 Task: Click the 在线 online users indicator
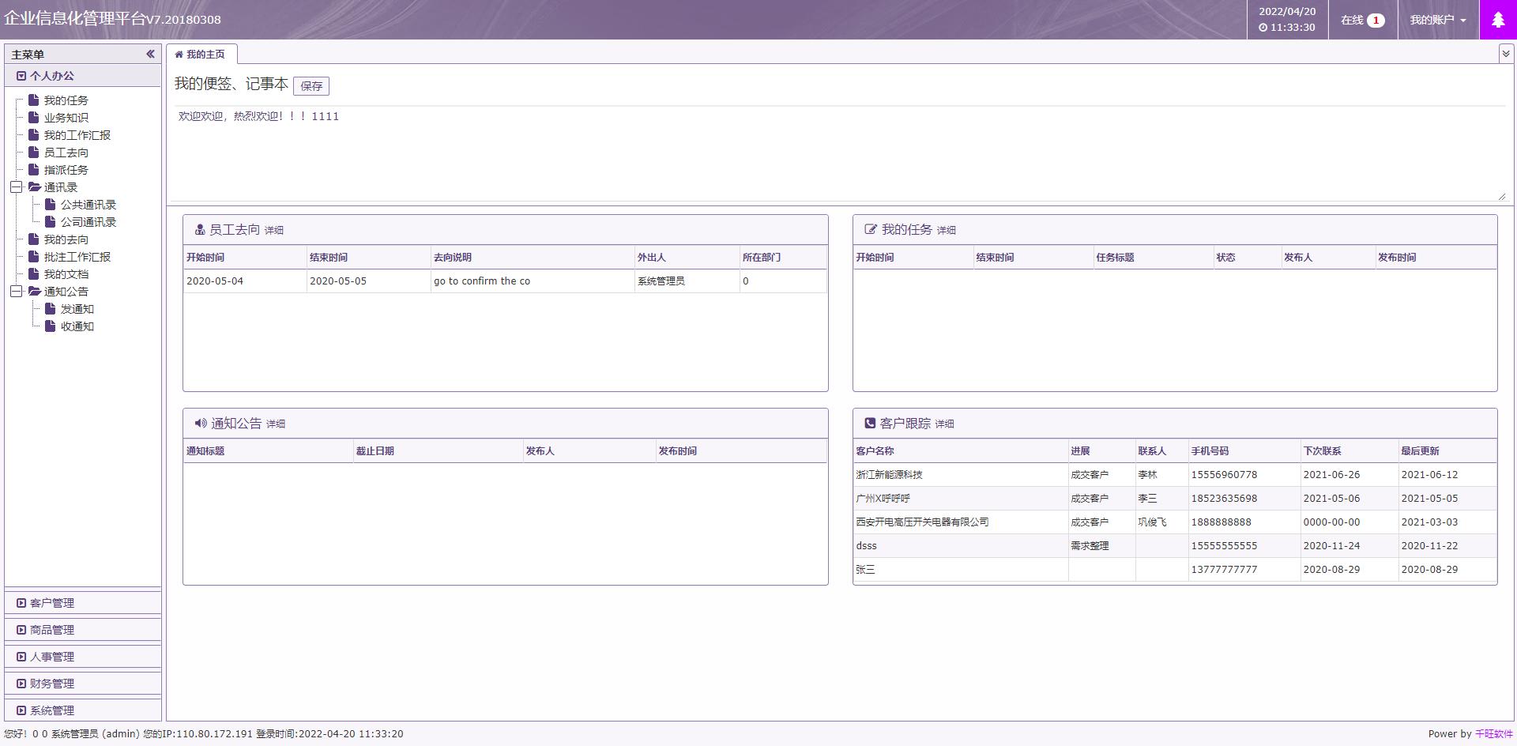point(1362,20)
